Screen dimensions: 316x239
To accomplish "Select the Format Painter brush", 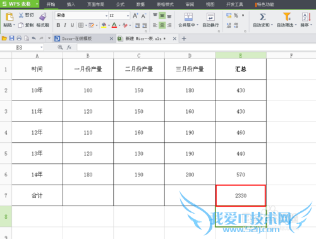I will [x=43, y=17].
